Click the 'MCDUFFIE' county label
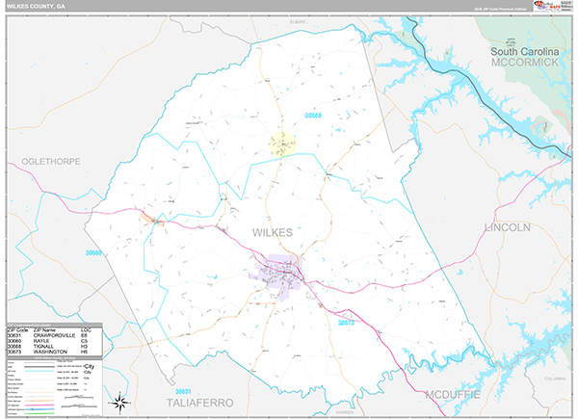The width and height of the screenshot is (578, 419). click(x=453, y=395)
